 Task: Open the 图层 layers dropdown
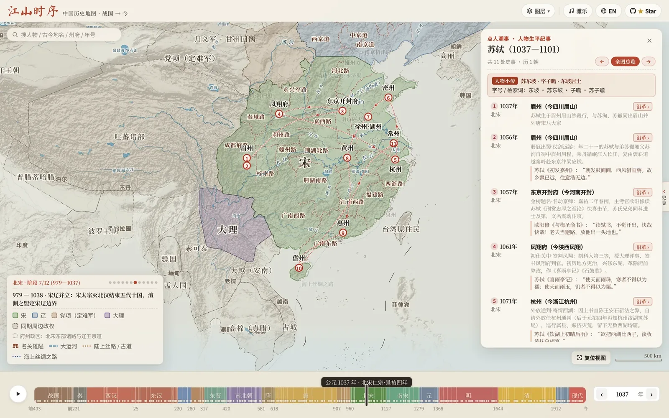[x=538, y=11]
